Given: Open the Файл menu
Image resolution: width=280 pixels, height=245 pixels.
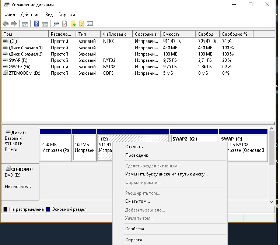Looking at the screenshot, I should [10, 15].
